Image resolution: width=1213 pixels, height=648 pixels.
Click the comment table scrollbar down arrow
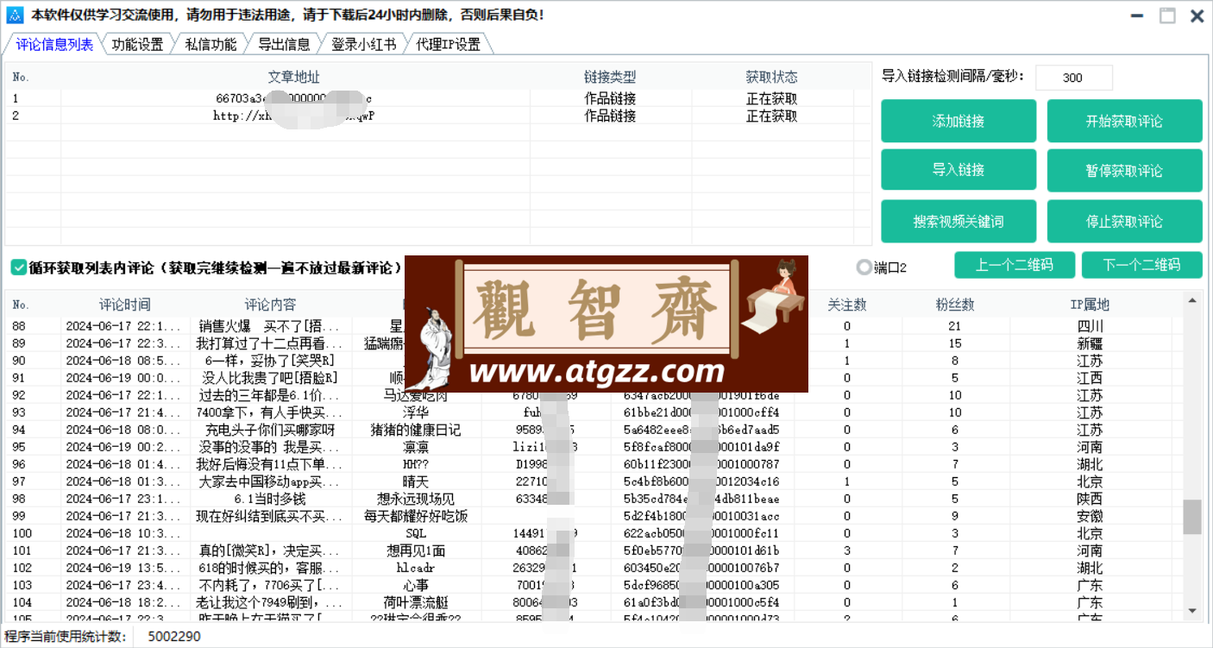coord(1192,610)
